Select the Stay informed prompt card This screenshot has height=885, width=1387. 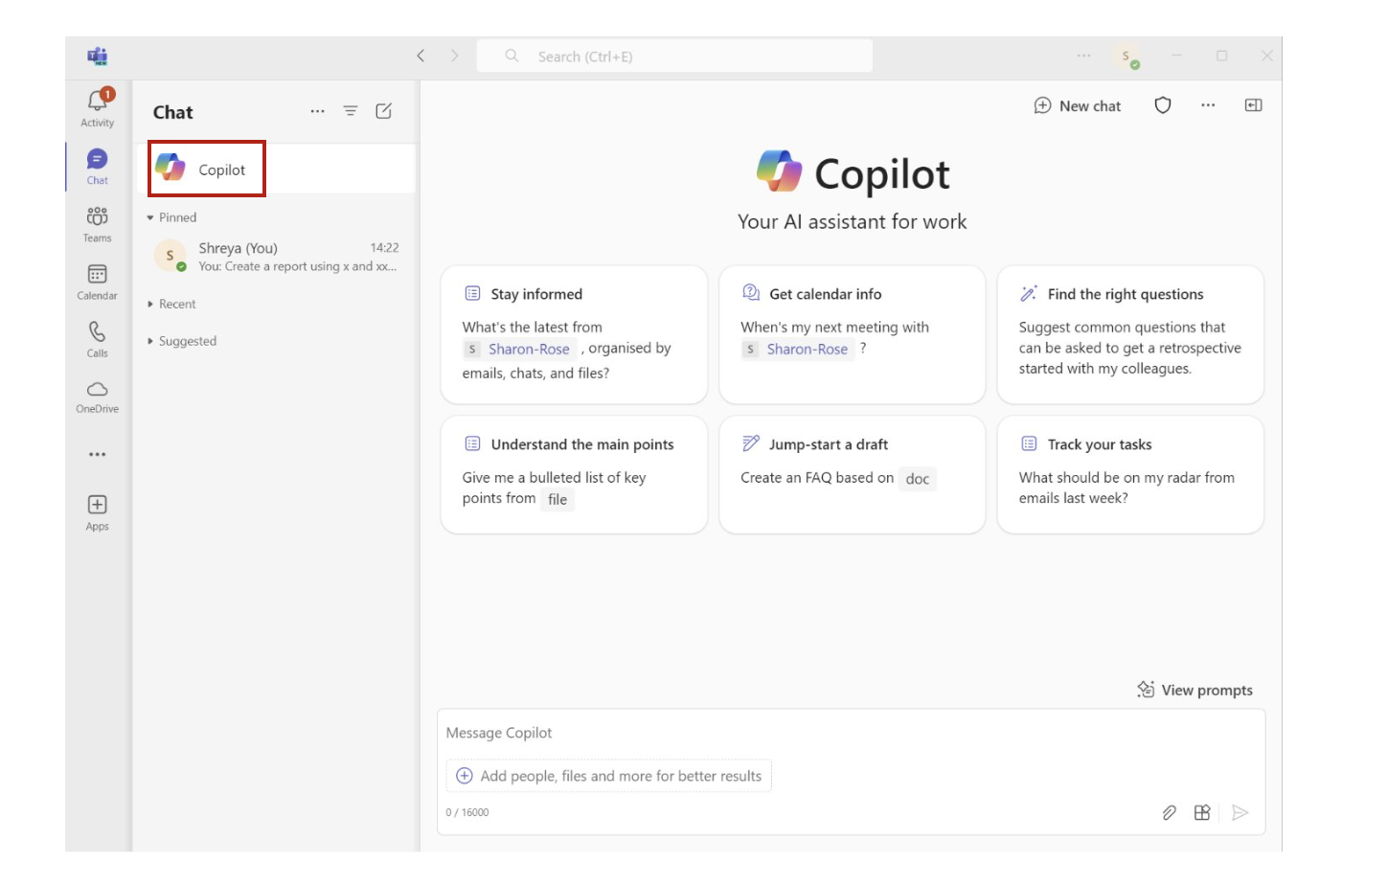[x=574, y=334]
